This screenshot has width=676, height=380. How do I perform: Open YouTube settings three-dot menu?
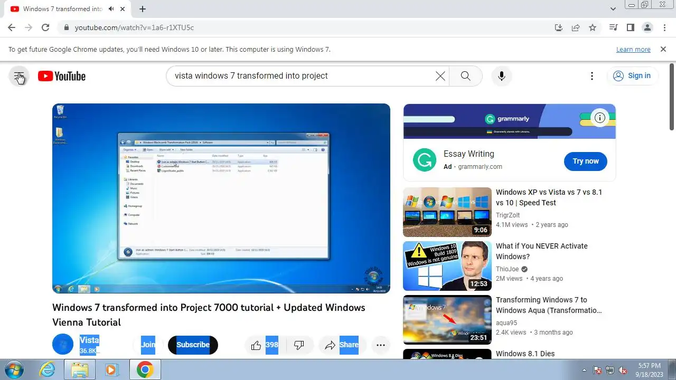[x=592, y=76]
